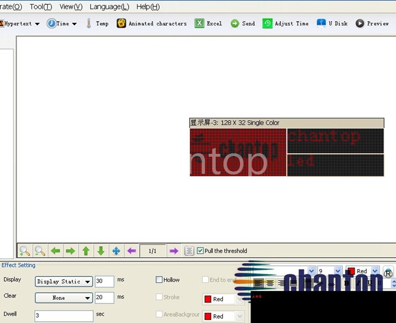Open the View(V) menu
Image resolution: width=396 pixels, height=323 pixels.
tap(71, 7)
